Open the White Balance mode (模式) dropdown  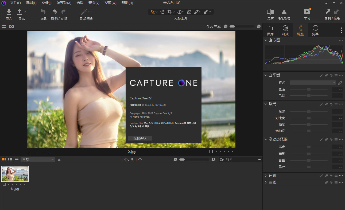312,83
